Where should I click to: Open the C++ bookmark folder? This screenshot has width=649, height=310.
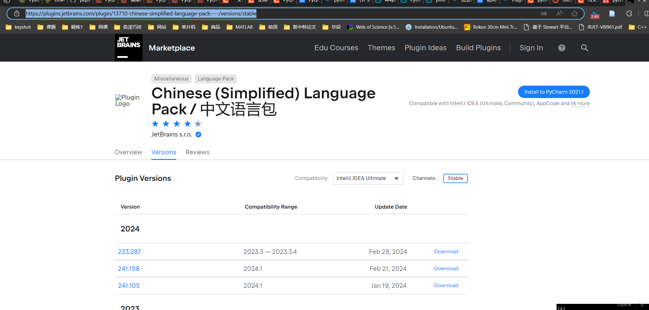tap(638, 27)
